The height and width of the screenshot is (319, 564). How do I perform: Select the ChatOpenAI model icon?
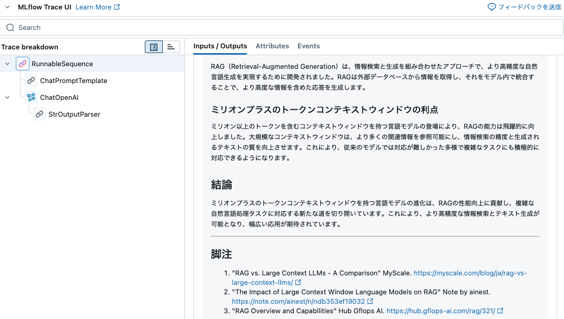pyautogui.click(x=31, y=97)
